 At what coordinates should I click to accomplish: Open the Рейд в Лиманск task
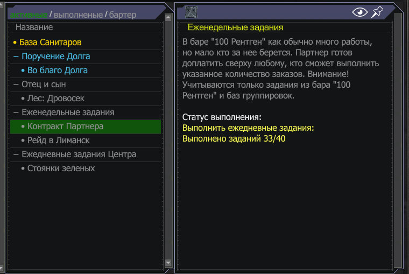pyautogui.click(x=58, y=140)
